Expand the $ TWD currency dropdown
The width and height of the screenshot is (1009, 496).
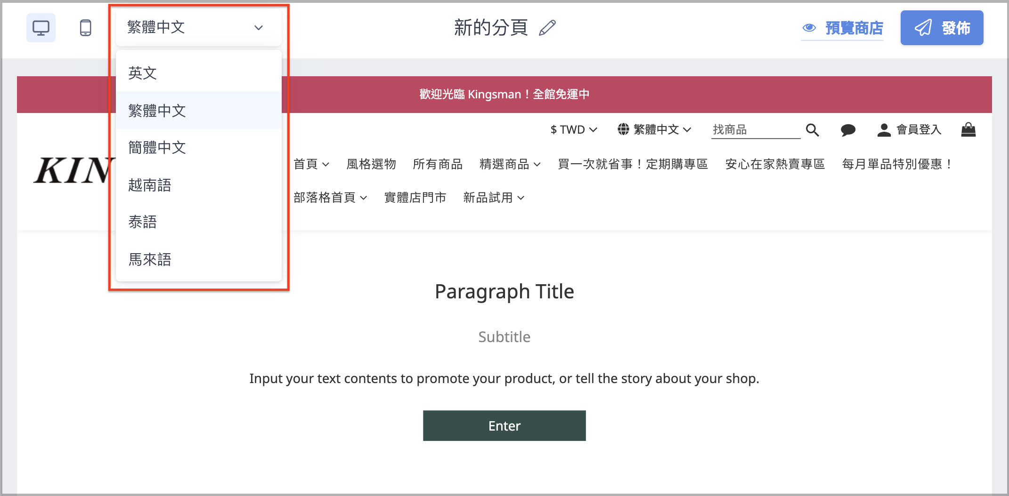coord(574,129)
